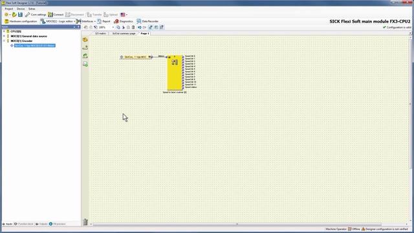Click the redo arrow icon

[144, 27]
